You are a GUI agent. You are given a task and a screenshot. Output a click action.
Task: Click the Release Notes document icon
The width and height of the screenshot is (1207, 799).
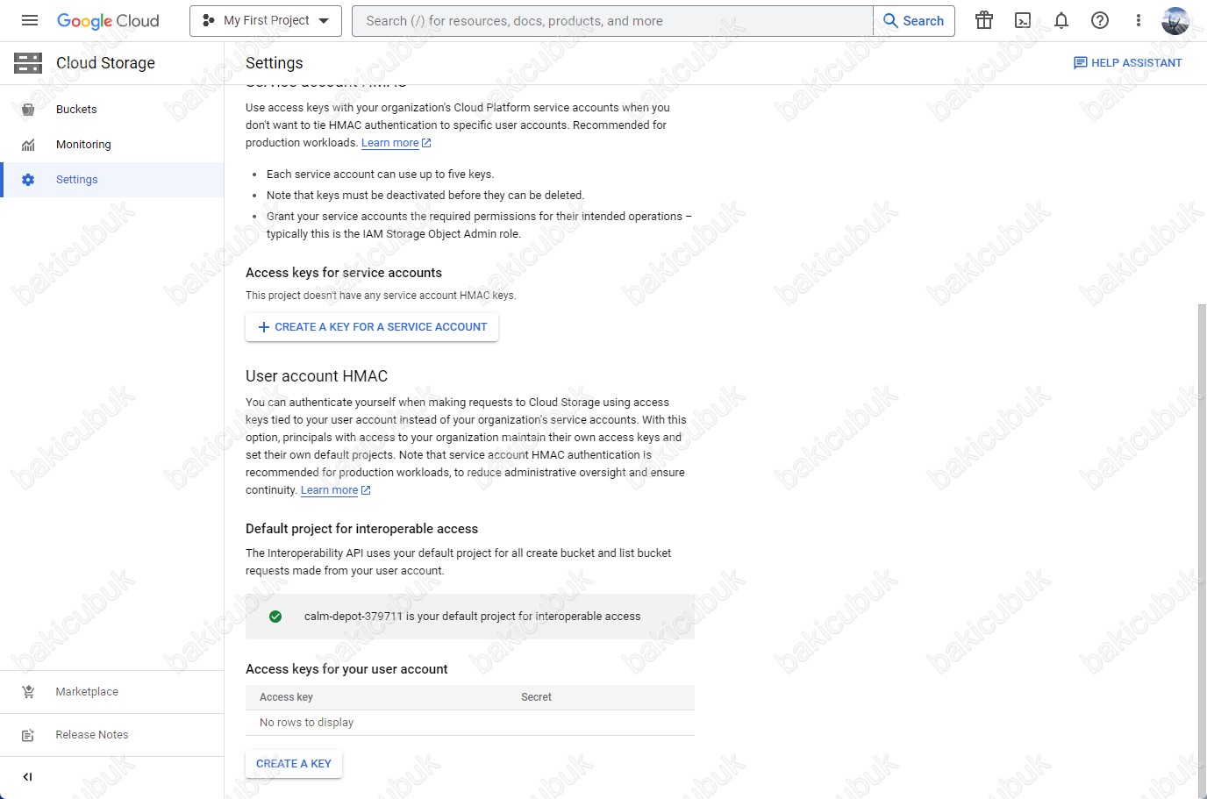pyautogui.click(x=28, y=735)
